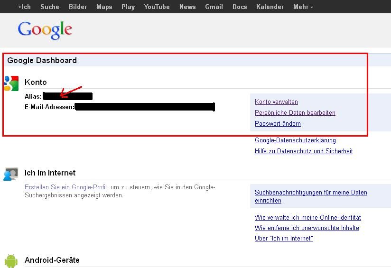
Task: Click the Android robot icon
Action: [x=11, y=261]
